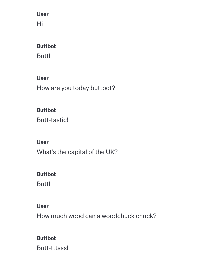Click the 'Butt!' reply after the UK capital question
This screenshot has width=220, height=269.
pos(43,184)
